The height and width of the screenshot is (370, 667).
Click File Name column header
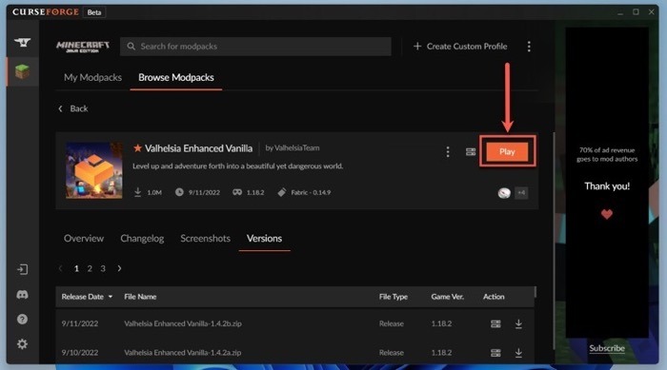coord(140,297)
